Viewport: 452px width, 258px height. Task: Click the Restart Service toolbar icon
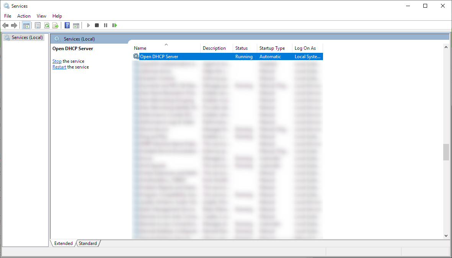coord(114,25)
